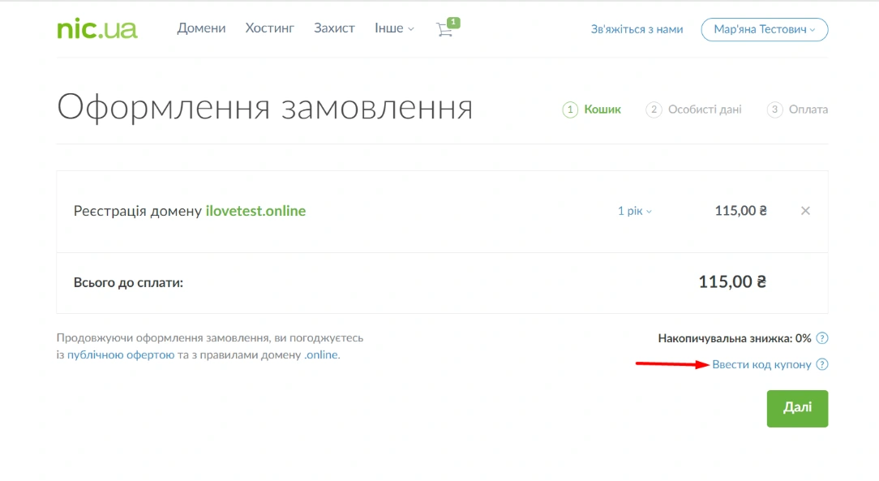Show help for cumulative discount

point(822,338)
